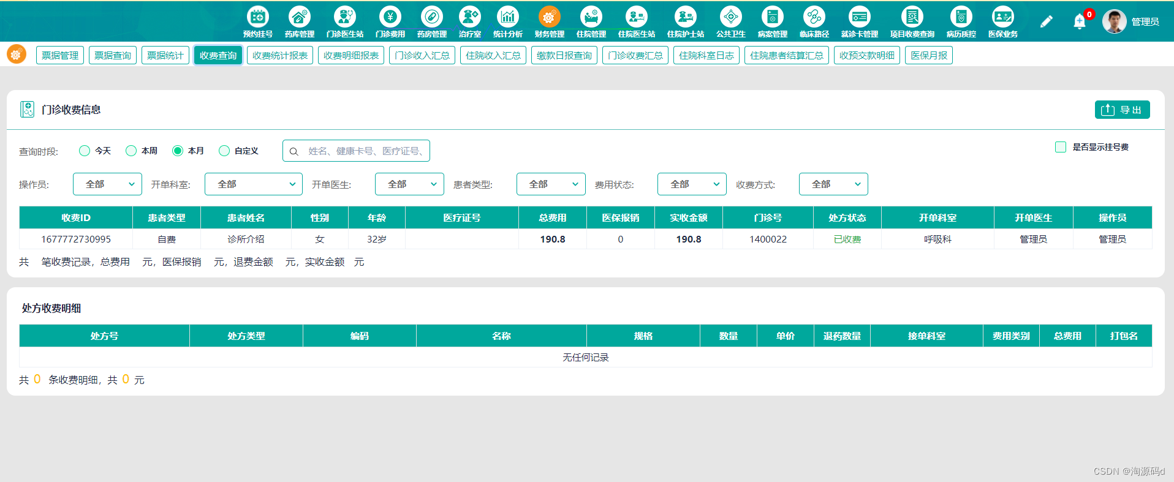Open the 药库管理 module icon
This screenshot has height=482, width=1174.
click(299, 17)
